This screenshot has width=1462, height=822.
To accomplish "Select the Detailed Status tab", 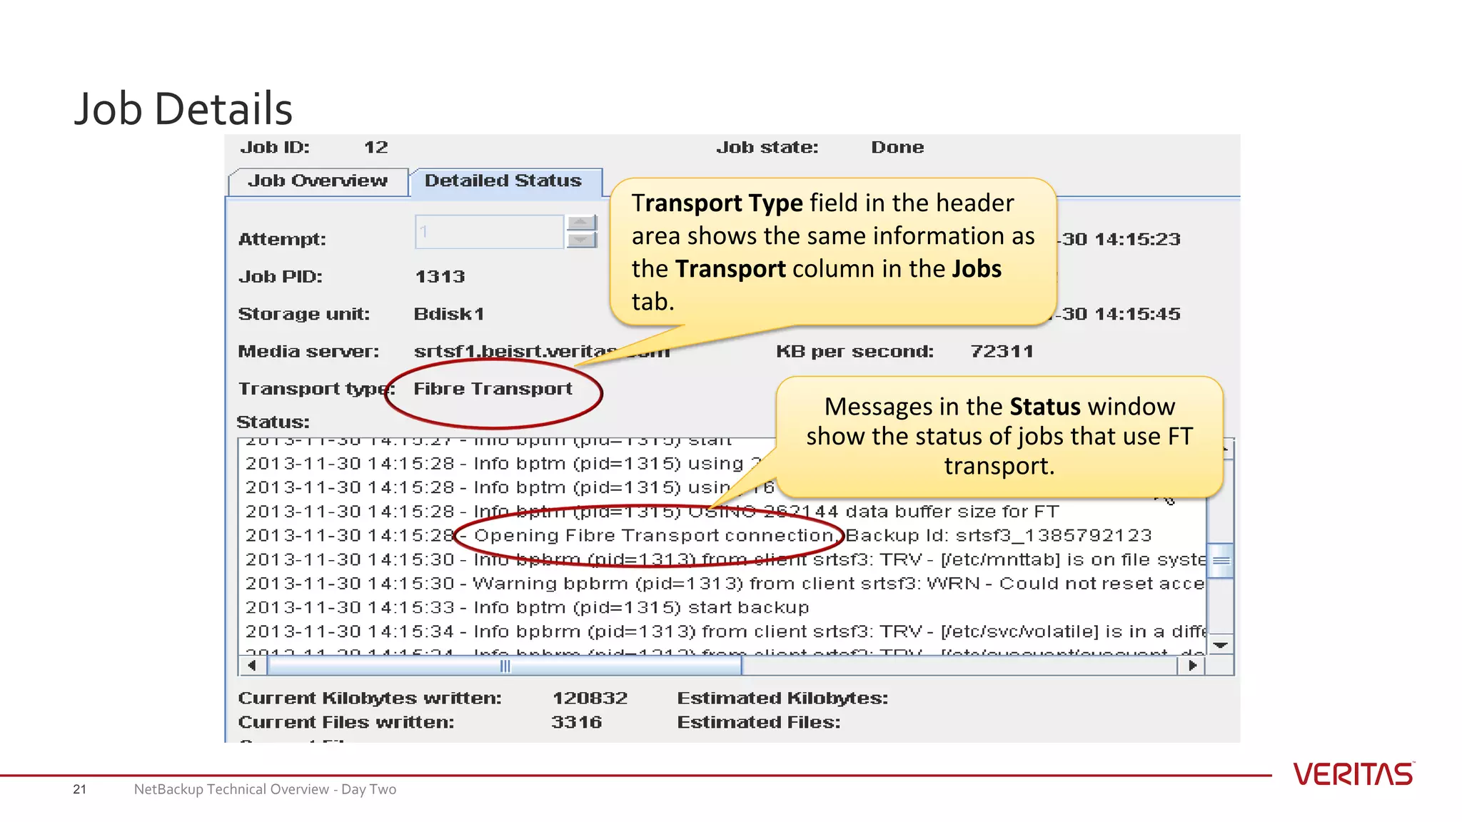I will coord(505,181).
